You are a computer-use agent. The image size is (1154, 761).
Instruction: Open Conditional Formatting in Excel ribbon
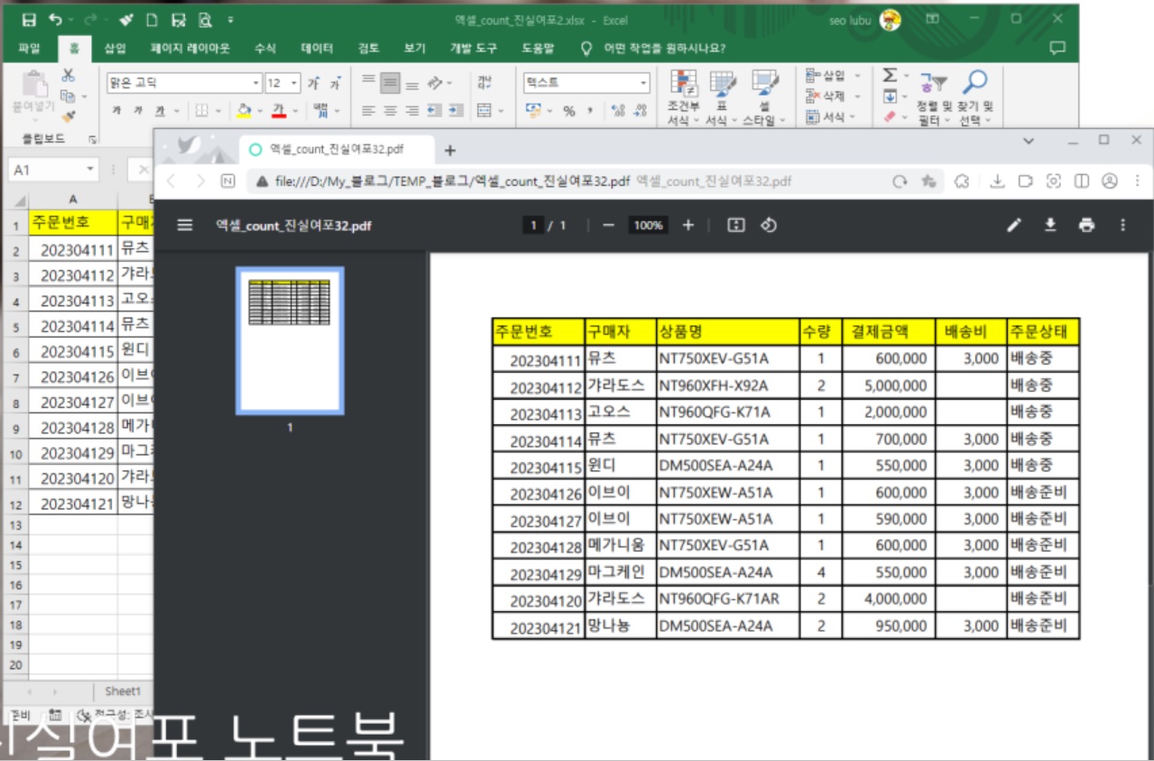point(683,98)
